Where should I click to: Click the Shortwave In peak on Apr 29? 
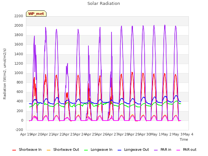click(132, 72)
